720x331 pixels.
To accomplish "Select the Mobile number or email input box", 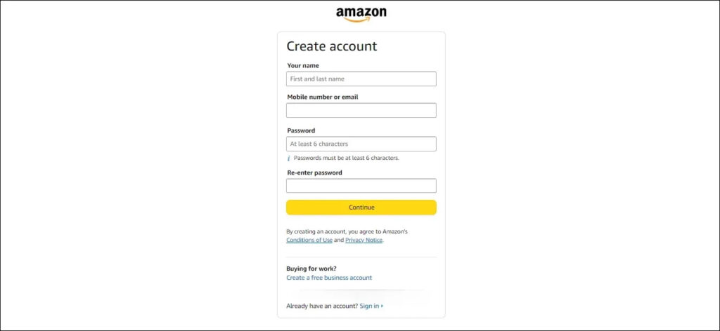I will 361,110.
